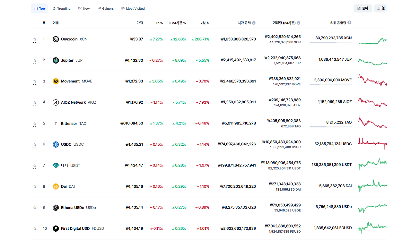
Task: Click the Bittensor TAO logo
Action: click(x=56, y=124)
